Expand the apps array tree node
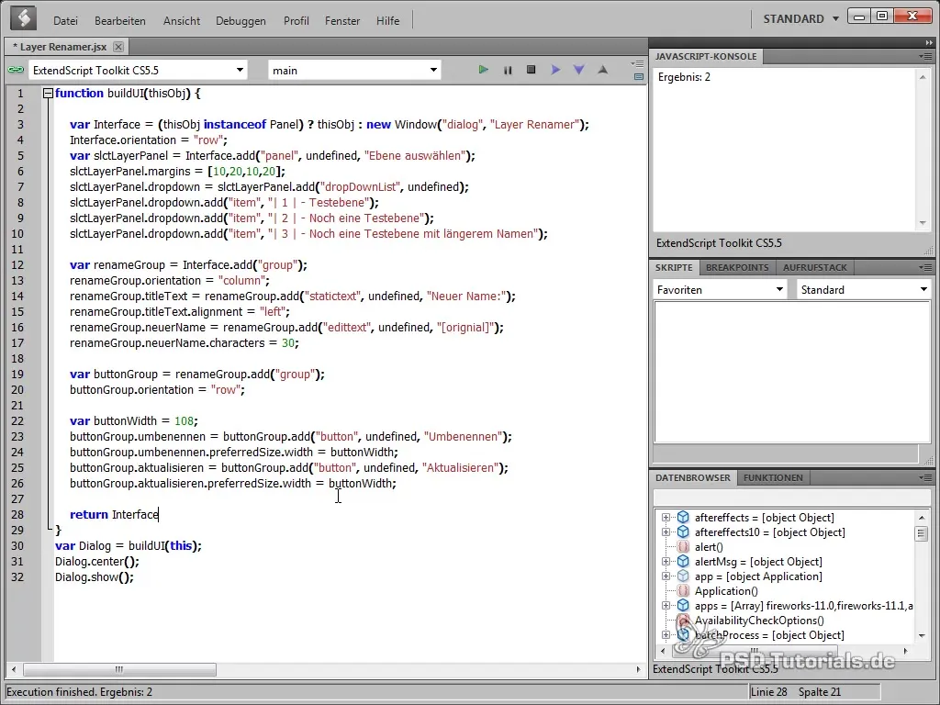Screen dimensions: 940x705 [x=666, y=606]
